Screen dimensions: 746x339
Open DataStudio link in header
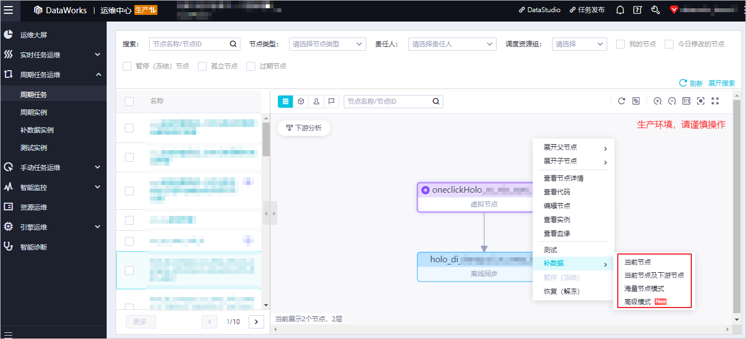539,10
